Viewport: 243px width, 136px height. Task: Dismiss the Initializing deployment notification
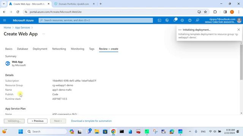coord(238,29)
